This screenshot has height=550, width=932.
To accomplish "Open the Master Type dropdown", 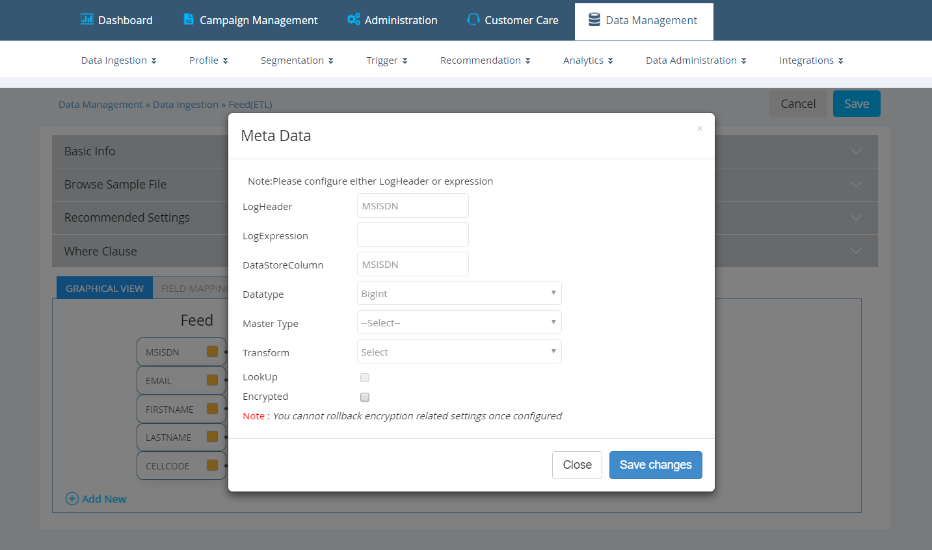I will 459,322.
